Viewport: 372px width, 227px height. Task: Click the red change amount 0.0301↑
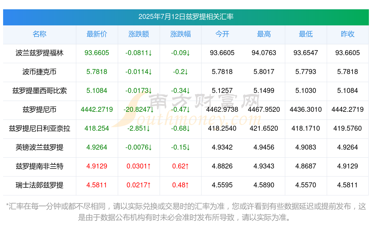click(x=139, y=166)
